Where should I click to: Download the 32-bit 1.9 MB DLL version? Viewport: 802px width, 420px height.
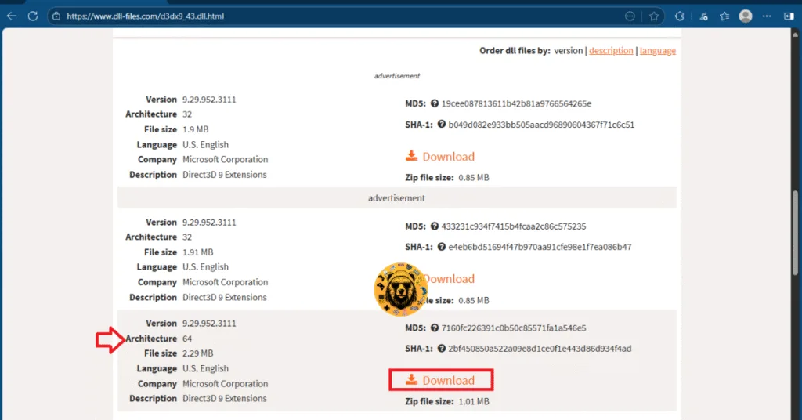(441, 157)
